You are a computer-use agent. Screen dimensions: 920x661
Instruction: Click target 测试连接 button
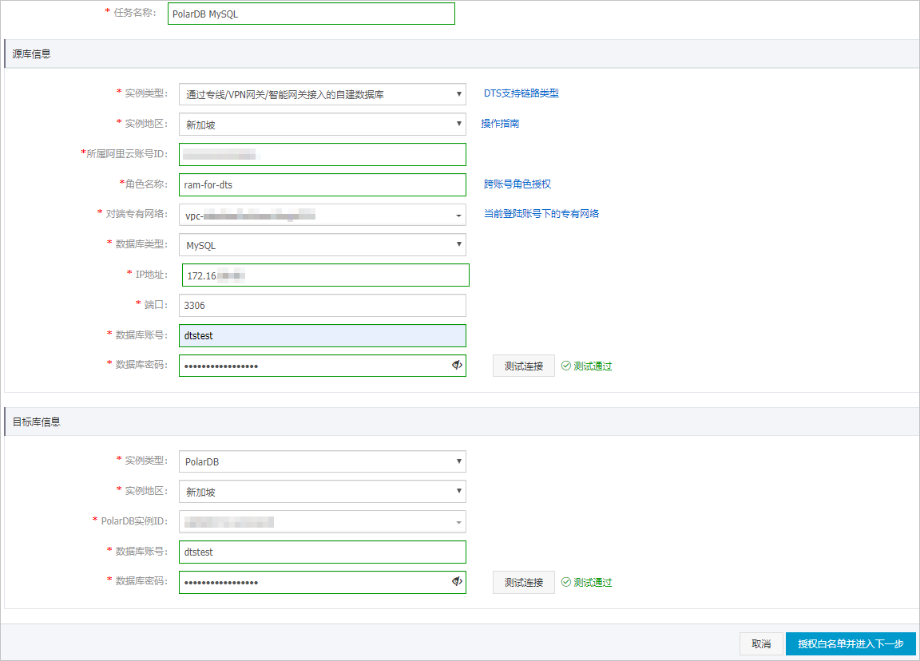[x=523, y=583]
